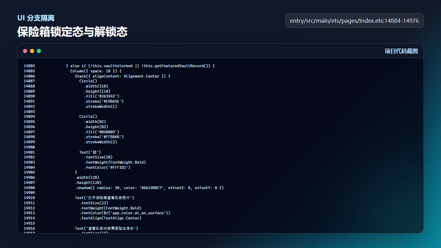
Task: Click '.fontSize(22)' code line
Action: click(x=94, y=203)
